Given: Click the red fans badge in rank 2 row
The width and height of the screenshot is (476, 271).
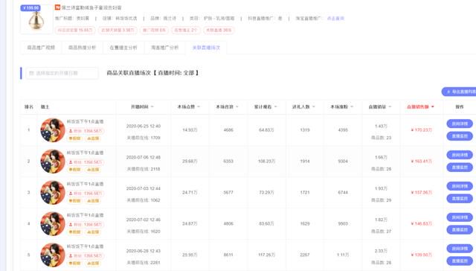Looking at the screenshot, I should coord(86,162).
